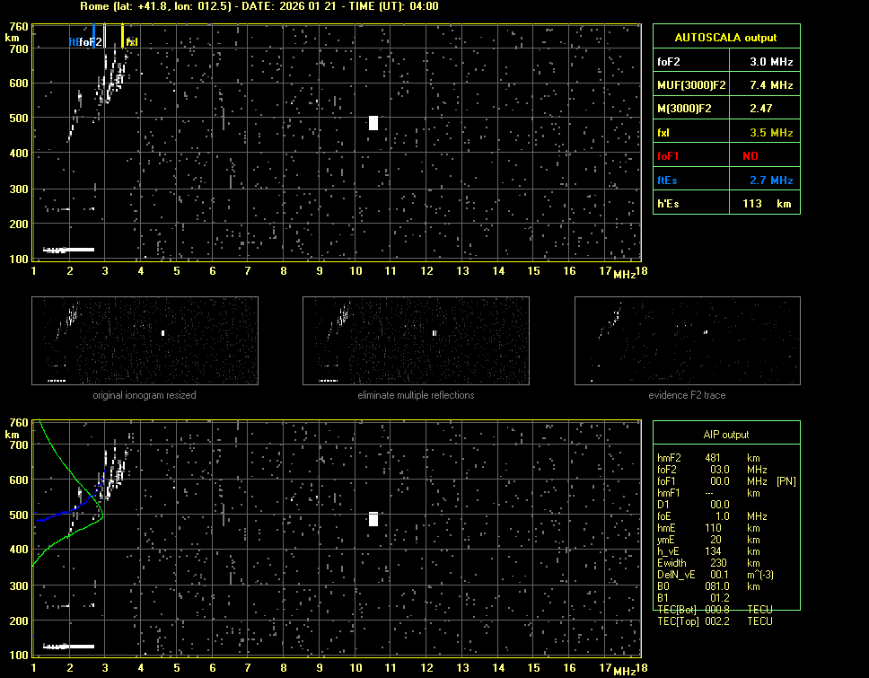Viewport: 869px width, 678px height.
Task: Click the yellow fxI 3.5 MHz value
Action: tap(771, 132)
